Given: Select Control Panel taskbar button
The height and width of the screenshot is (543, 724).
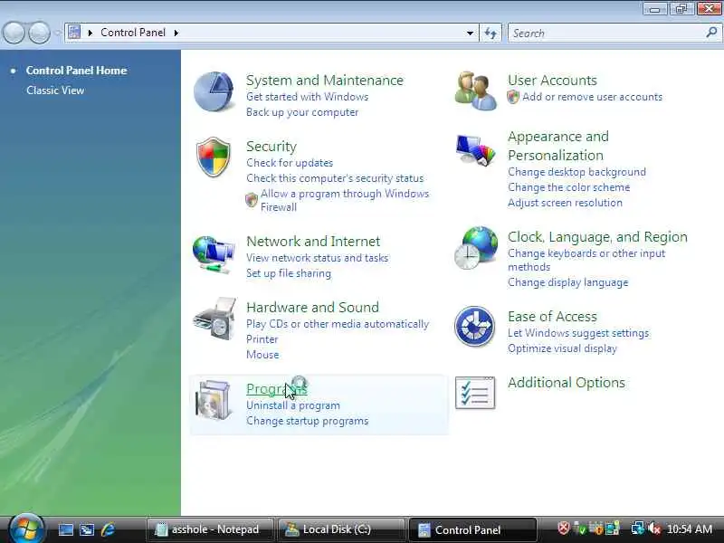Looking at the screenshot, I should coord(473,529).
